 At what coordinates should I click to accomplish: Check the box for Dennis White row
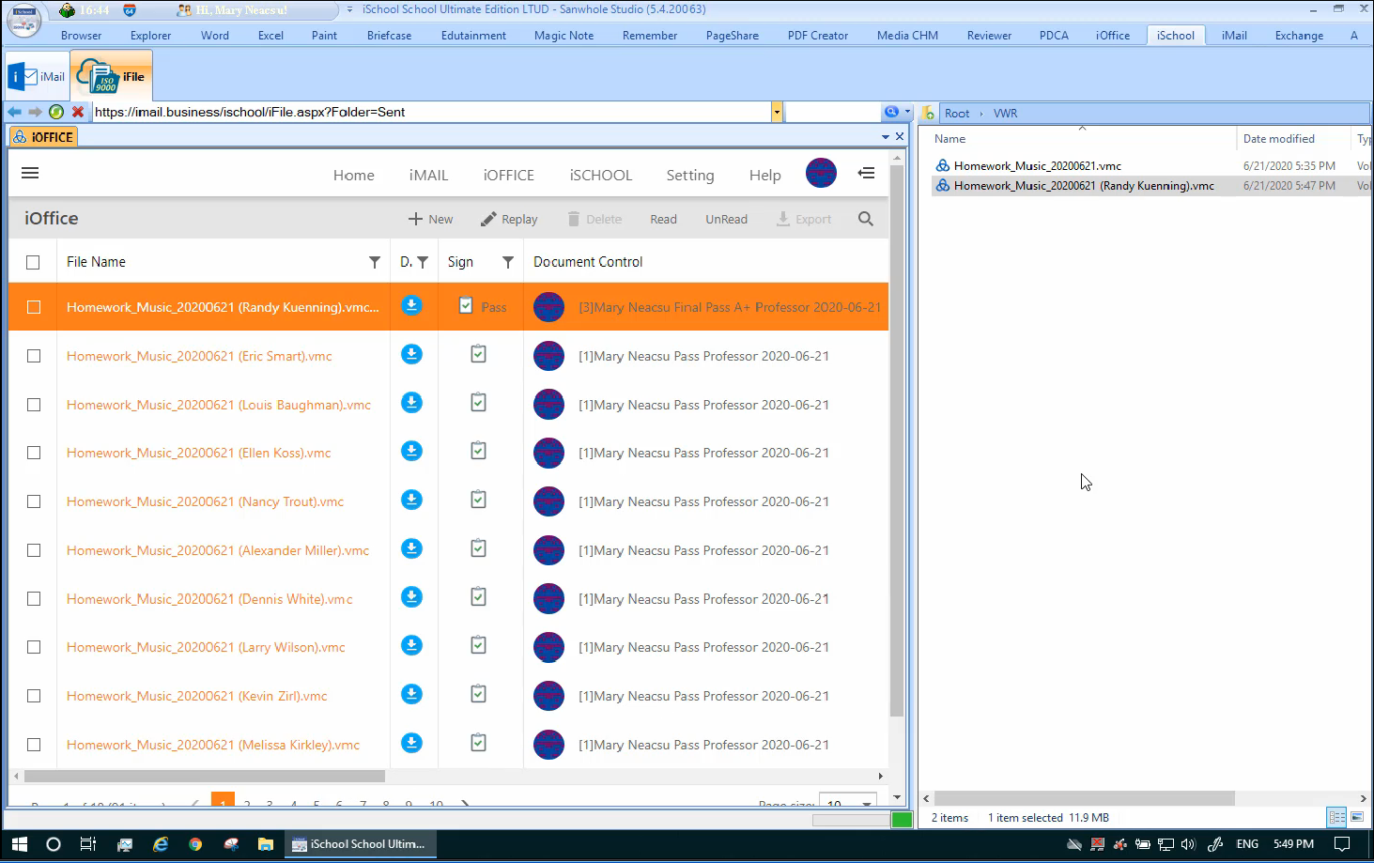[34, 599]
